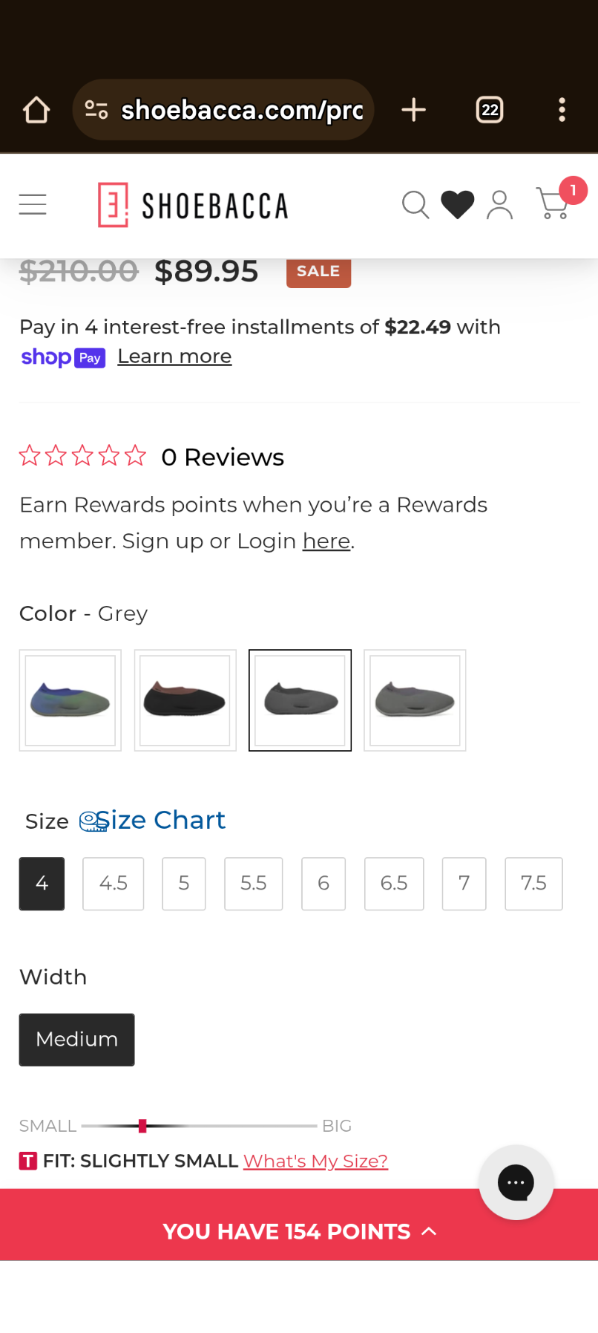The height and width of the screenshot is (1333, 598).
Task: Open the account profile icon
Action: click(499, 205)
